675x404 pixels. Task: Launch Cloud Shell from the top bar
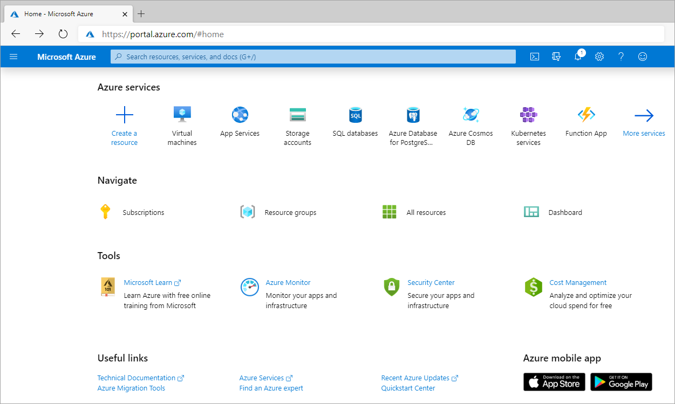pos(535,56)
